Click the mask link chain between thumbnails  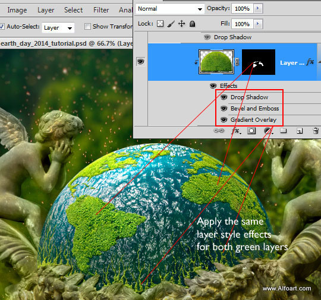pos(237,62)
